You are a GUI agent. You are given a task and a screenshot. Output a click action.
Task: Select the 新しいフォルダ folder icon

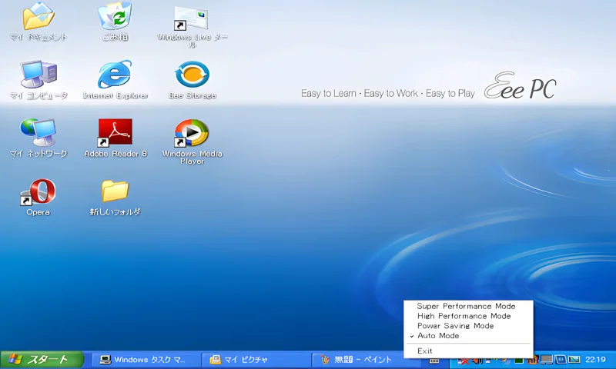115,192
